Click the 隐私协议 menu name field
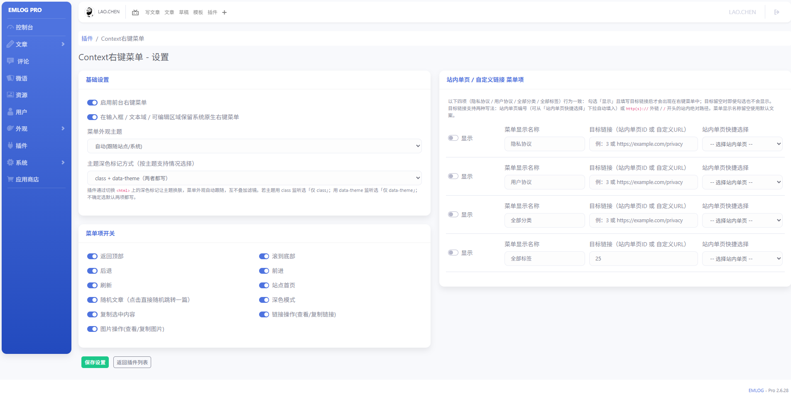 [544, 144]
